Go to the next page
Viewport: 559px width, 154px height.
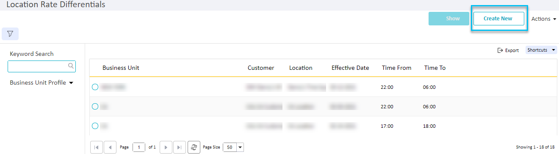click(166, 147)
